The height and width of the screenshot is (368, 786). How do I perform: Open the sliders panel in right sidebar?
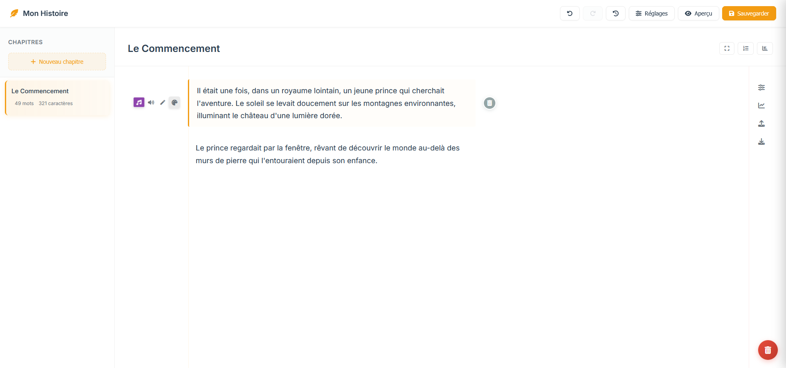761,88
